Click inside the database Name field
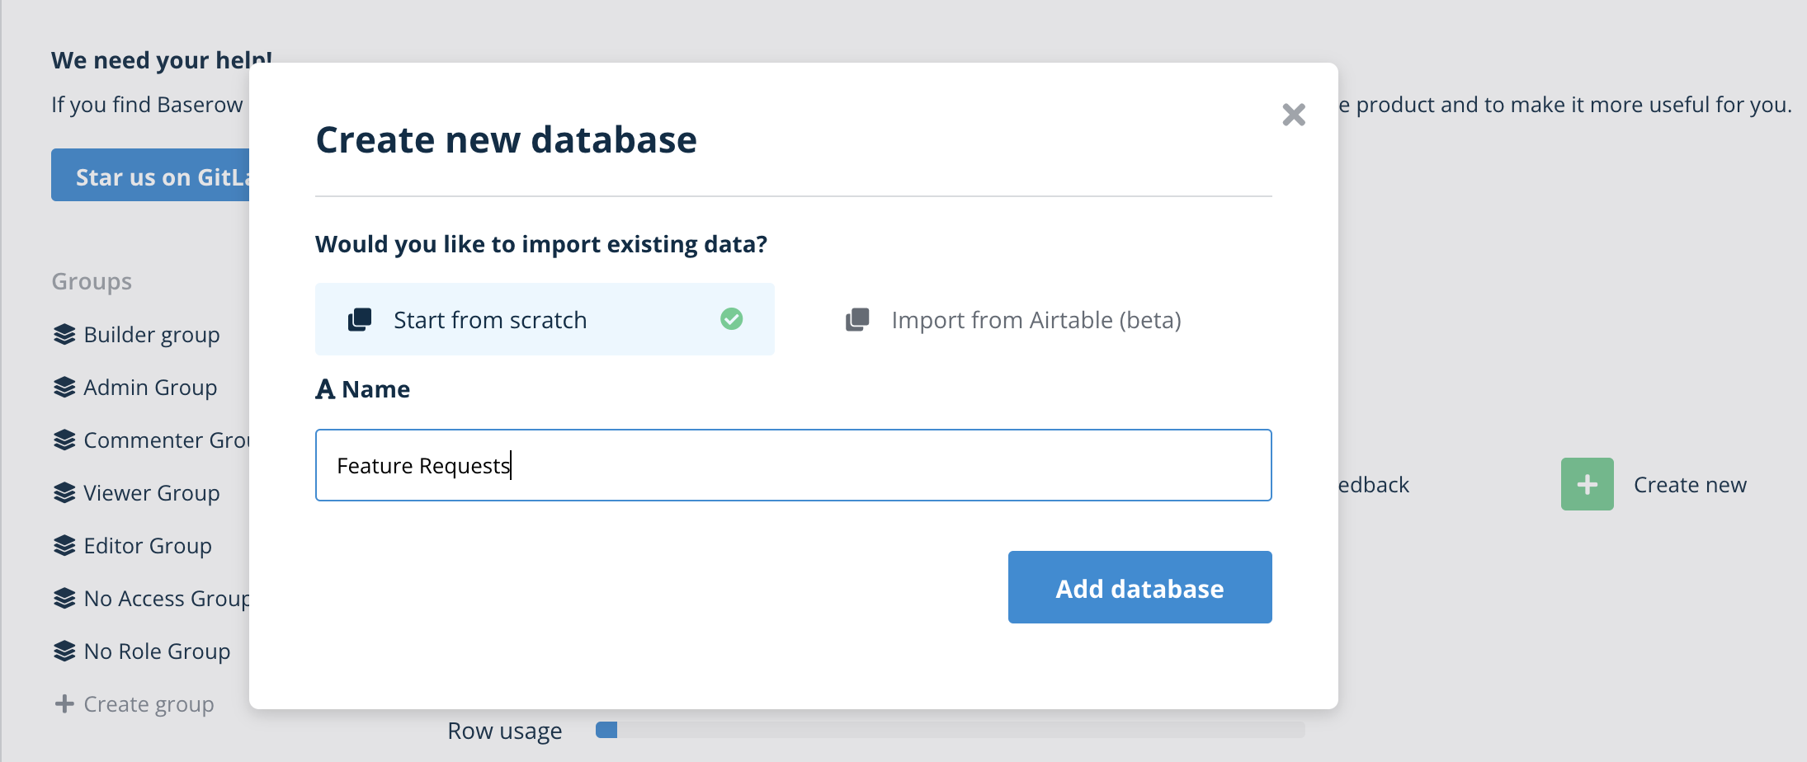 [x=792, y=465]
